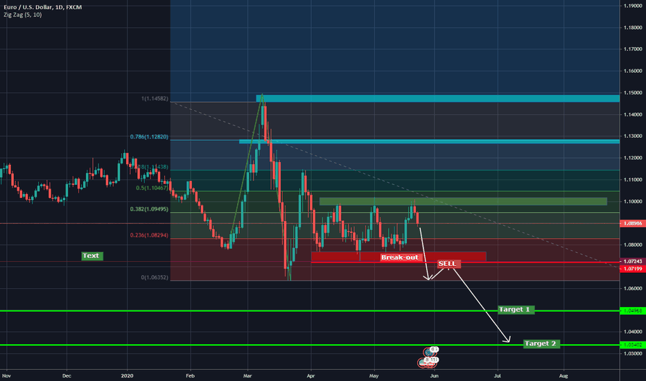Click the Nov label on time axis
The height and width of the screenshot is (381, 646).
click(x=6, y=375)
